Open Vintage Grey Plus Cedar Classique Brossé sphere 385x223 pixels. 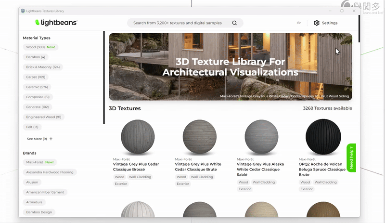[x=138, y=137]
